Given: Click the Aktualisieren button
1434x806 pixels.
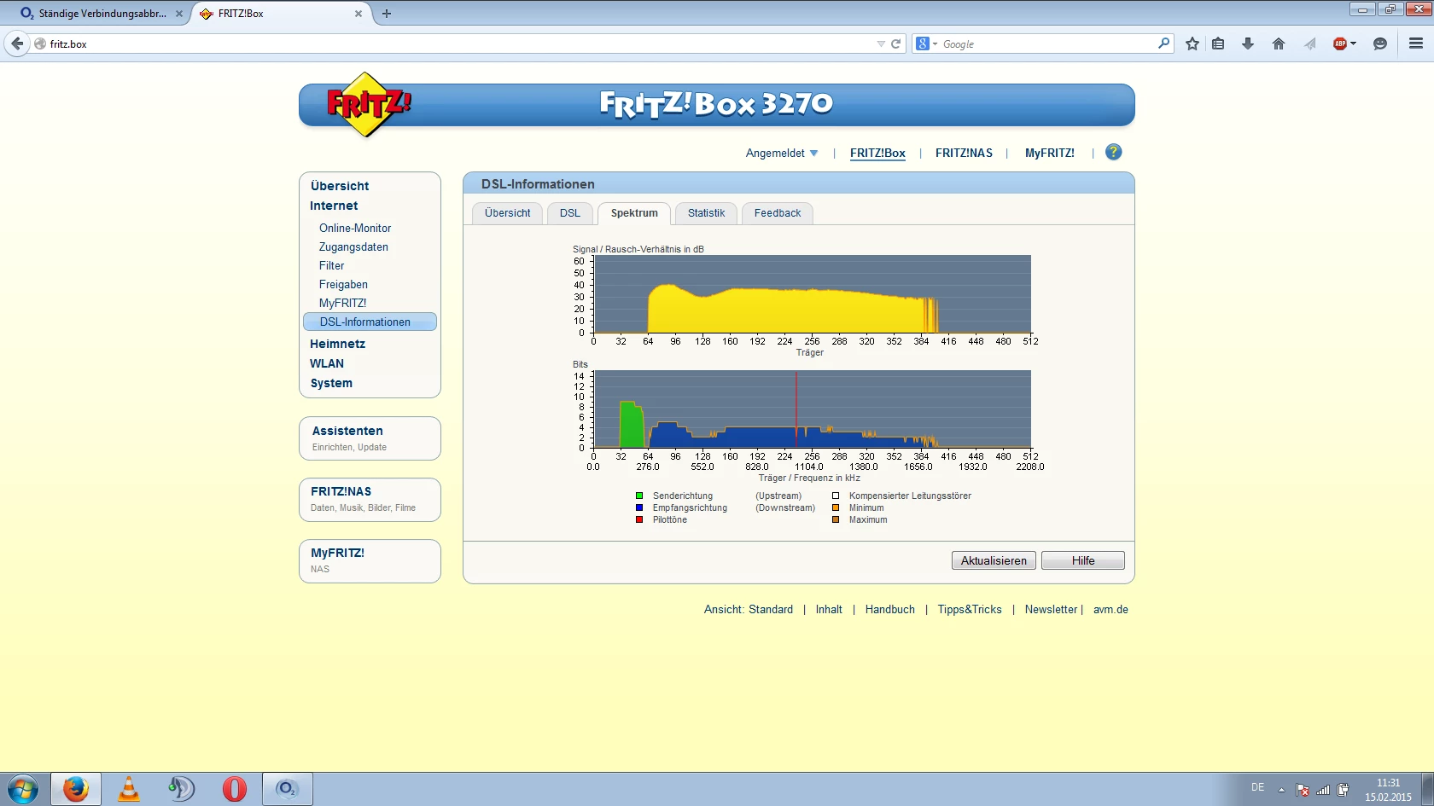Looking at the screenshot, I should [x=994, y=560].
